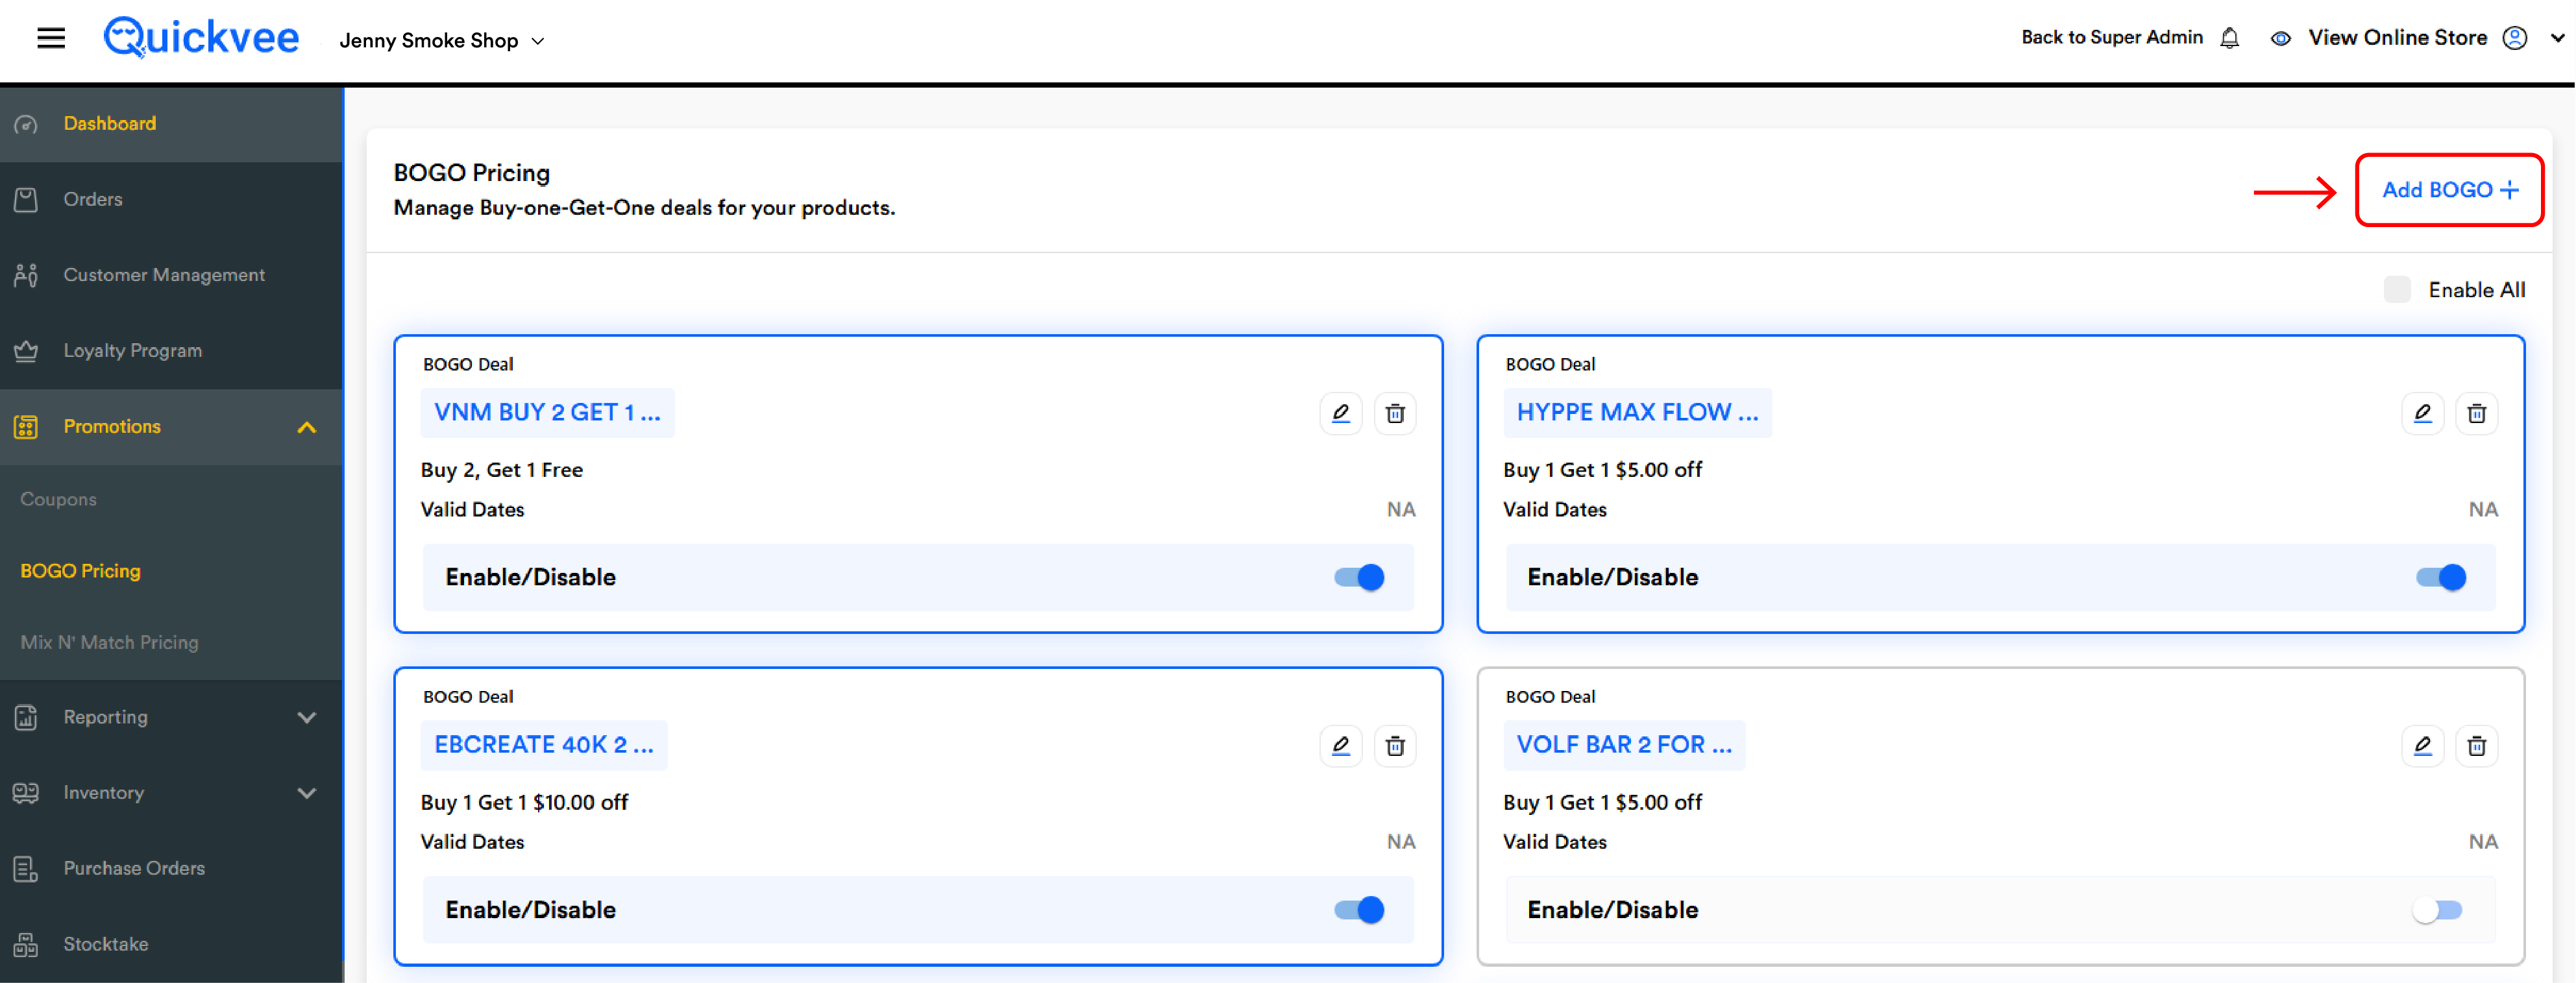This screenshot has height=983, width=2576.
Task: Disable the VNM BUY 2 GET 1 toggle
Action: coord(1359,577)
